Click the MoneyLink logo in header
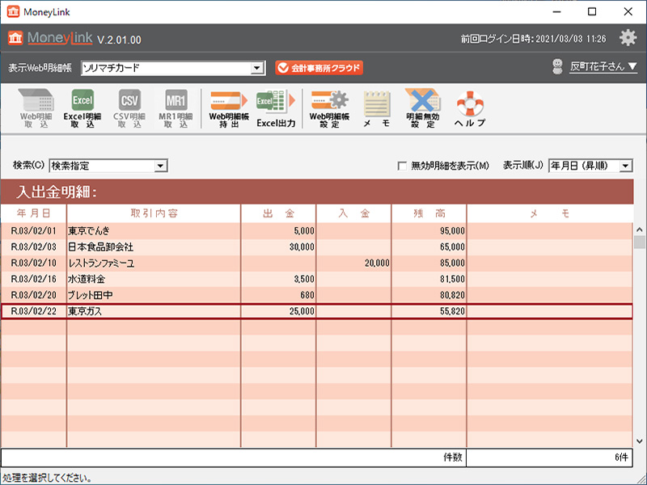Image resolution: width=647 pixels, height=485 pixels. (50, 39)
